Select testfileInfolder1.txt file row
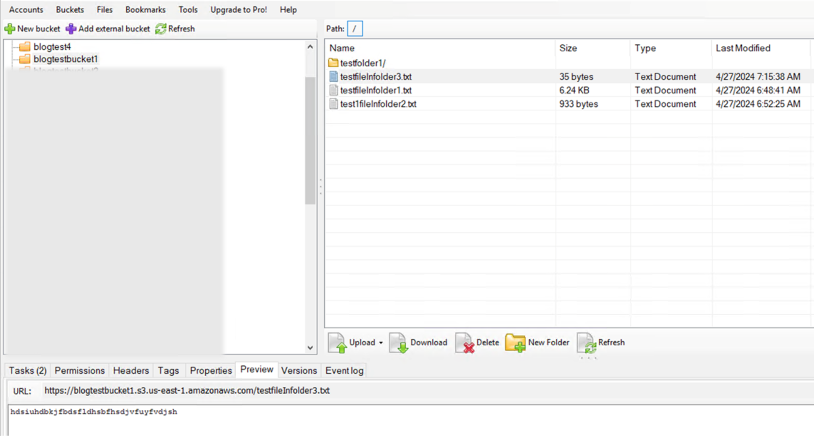 [376, 90]
